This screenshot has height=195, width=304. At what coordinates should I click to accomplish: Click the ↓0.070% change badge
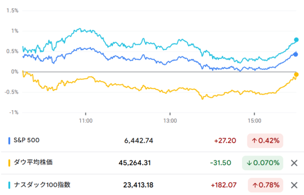tap(262, 163)
